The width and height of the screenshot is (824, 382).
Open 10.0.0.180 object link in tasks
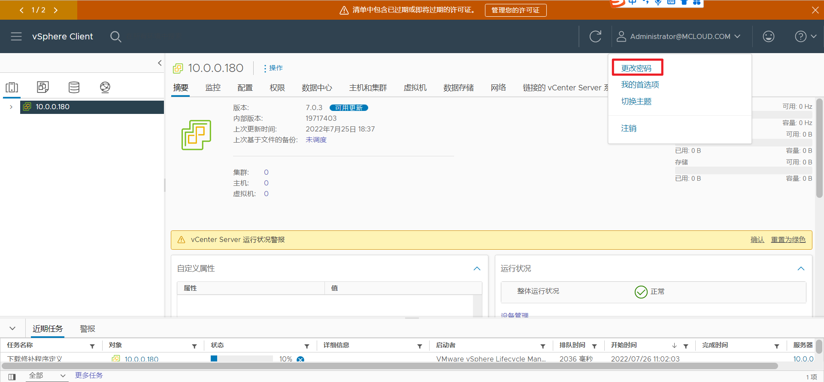(x=141, y=359)
